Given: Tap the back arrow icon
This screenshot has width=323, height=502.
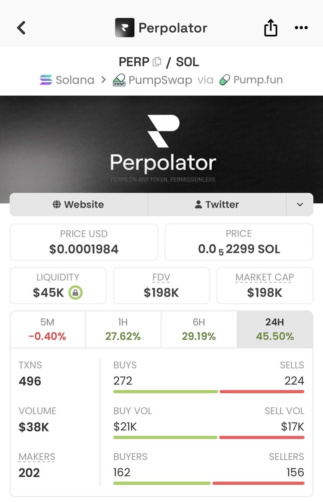Looking at the screenshot, I should (x=21, y=28).
